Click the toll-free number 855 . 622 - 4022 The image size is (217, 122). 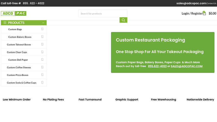click(x=34, y=3)
